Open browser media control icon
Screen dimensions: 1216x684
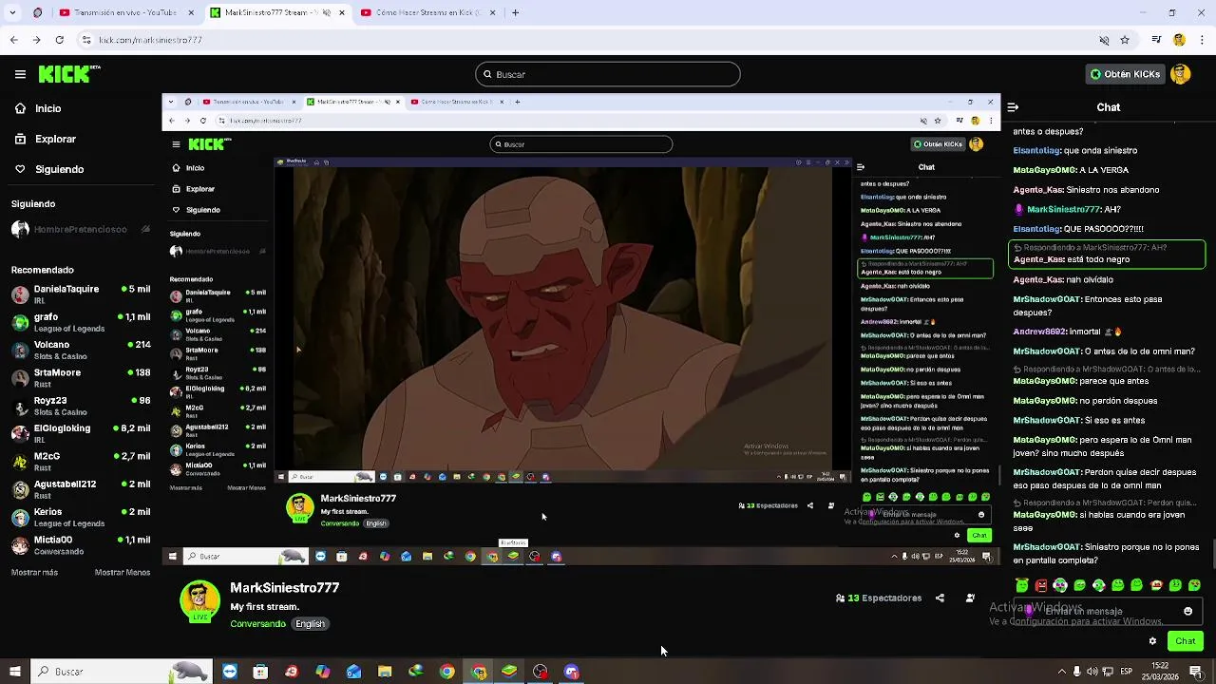click(1156, 40)
